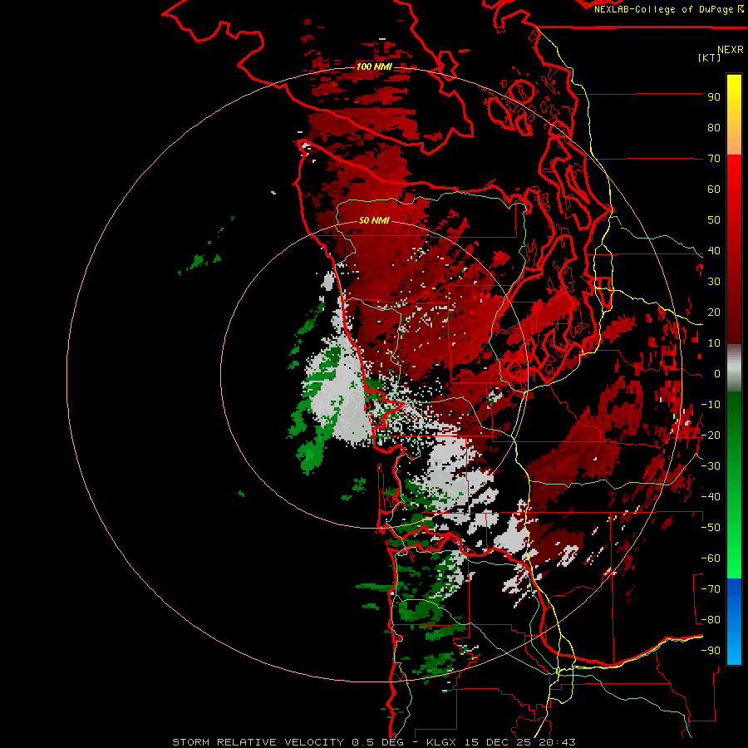Pick the -90 knot value on scale
748x748 pixels.
coord(711,650)
